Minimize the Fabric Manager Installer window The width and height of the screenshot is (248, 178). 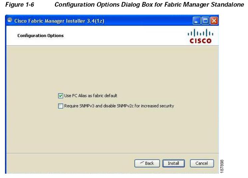click(196, 21)
